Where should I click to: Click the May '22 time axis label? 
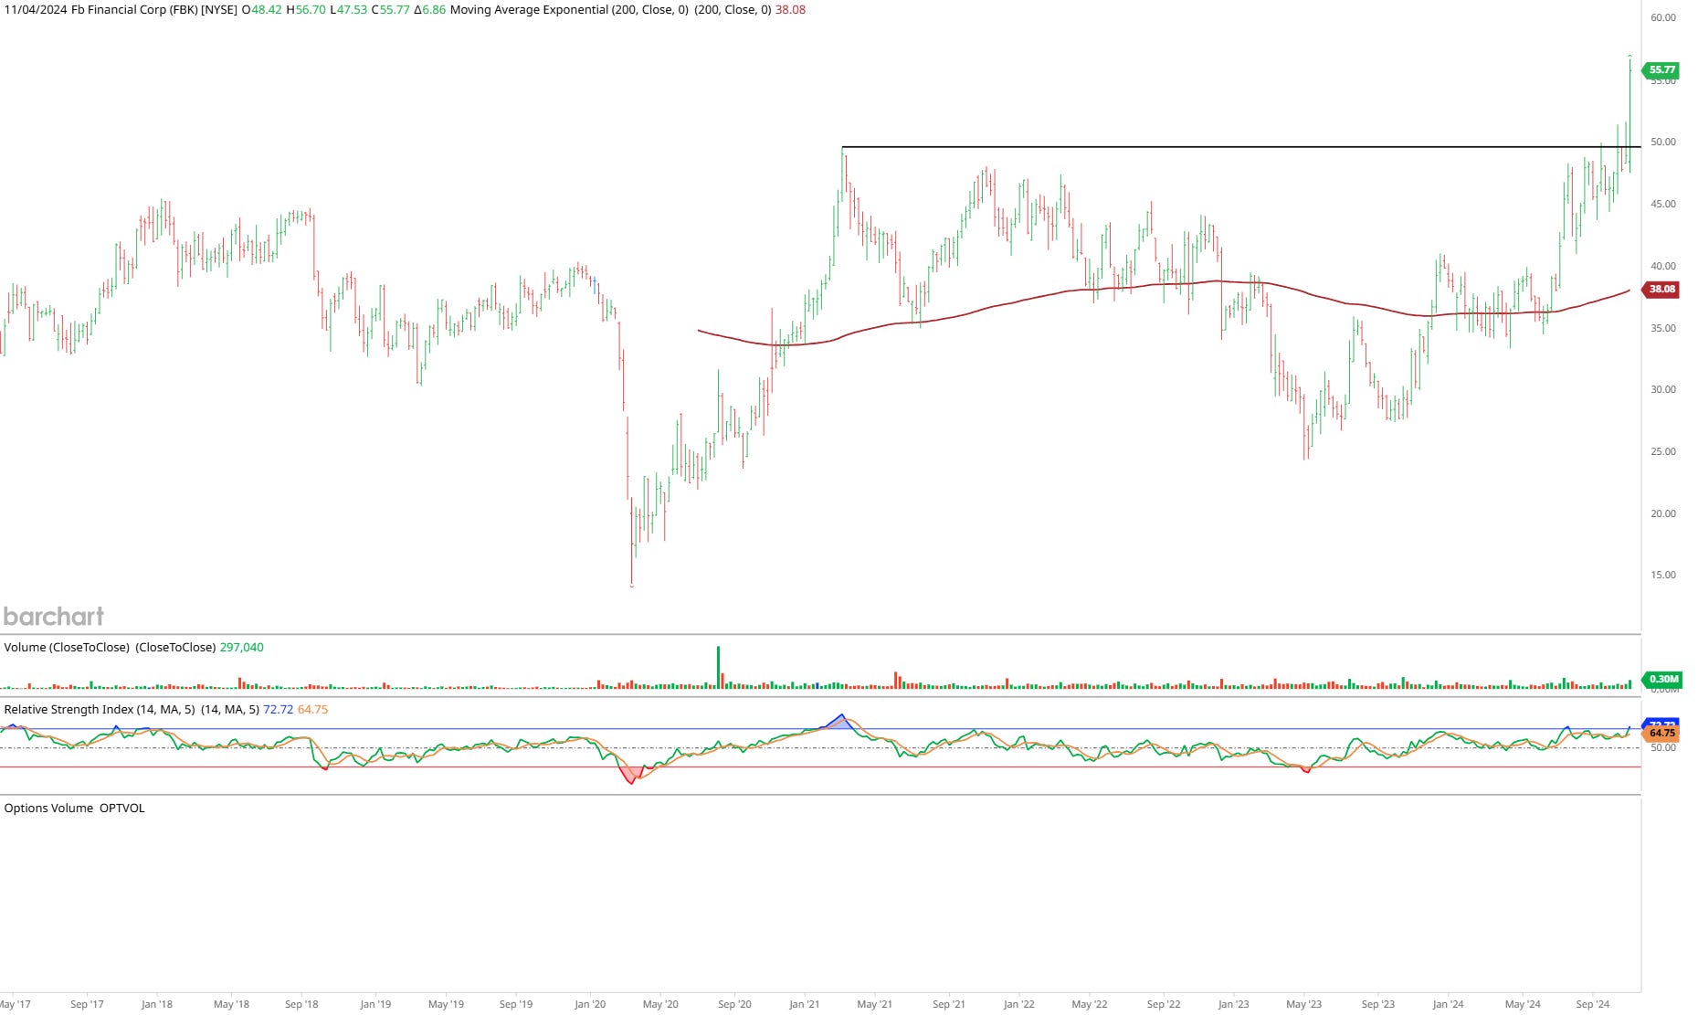(1089, 1004)
